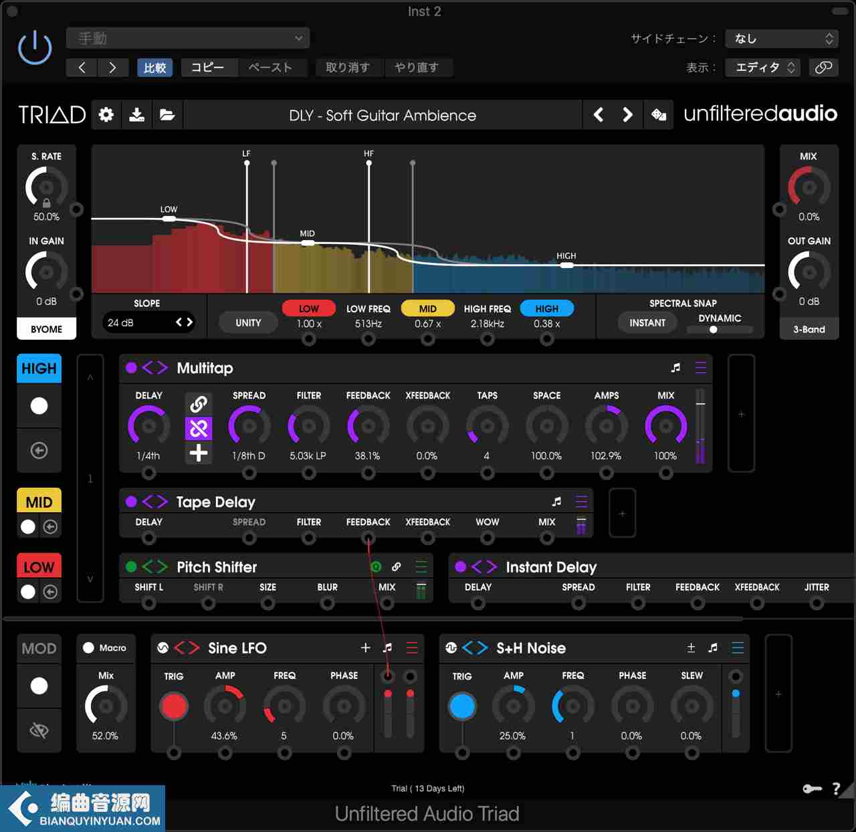Click the link chain icon next to エディタ
Image resolution: width=856 pixels, height=832 pixels.
(824, 67)
